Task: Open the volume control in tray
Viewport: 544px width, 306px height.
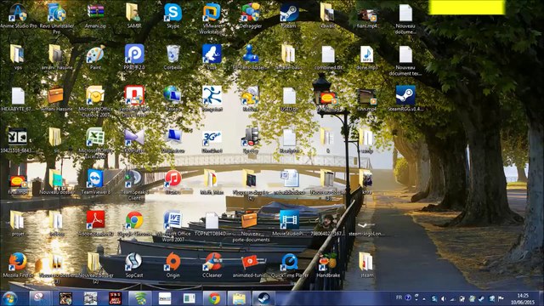Action: pyautogui.click(x=443, y=298)
